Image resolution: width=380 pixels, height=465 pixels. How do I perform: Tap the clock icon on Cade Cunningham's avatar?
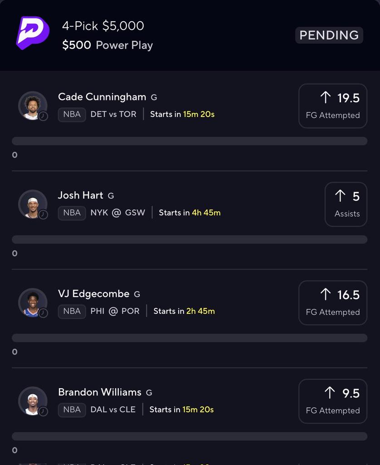[43, 116]
